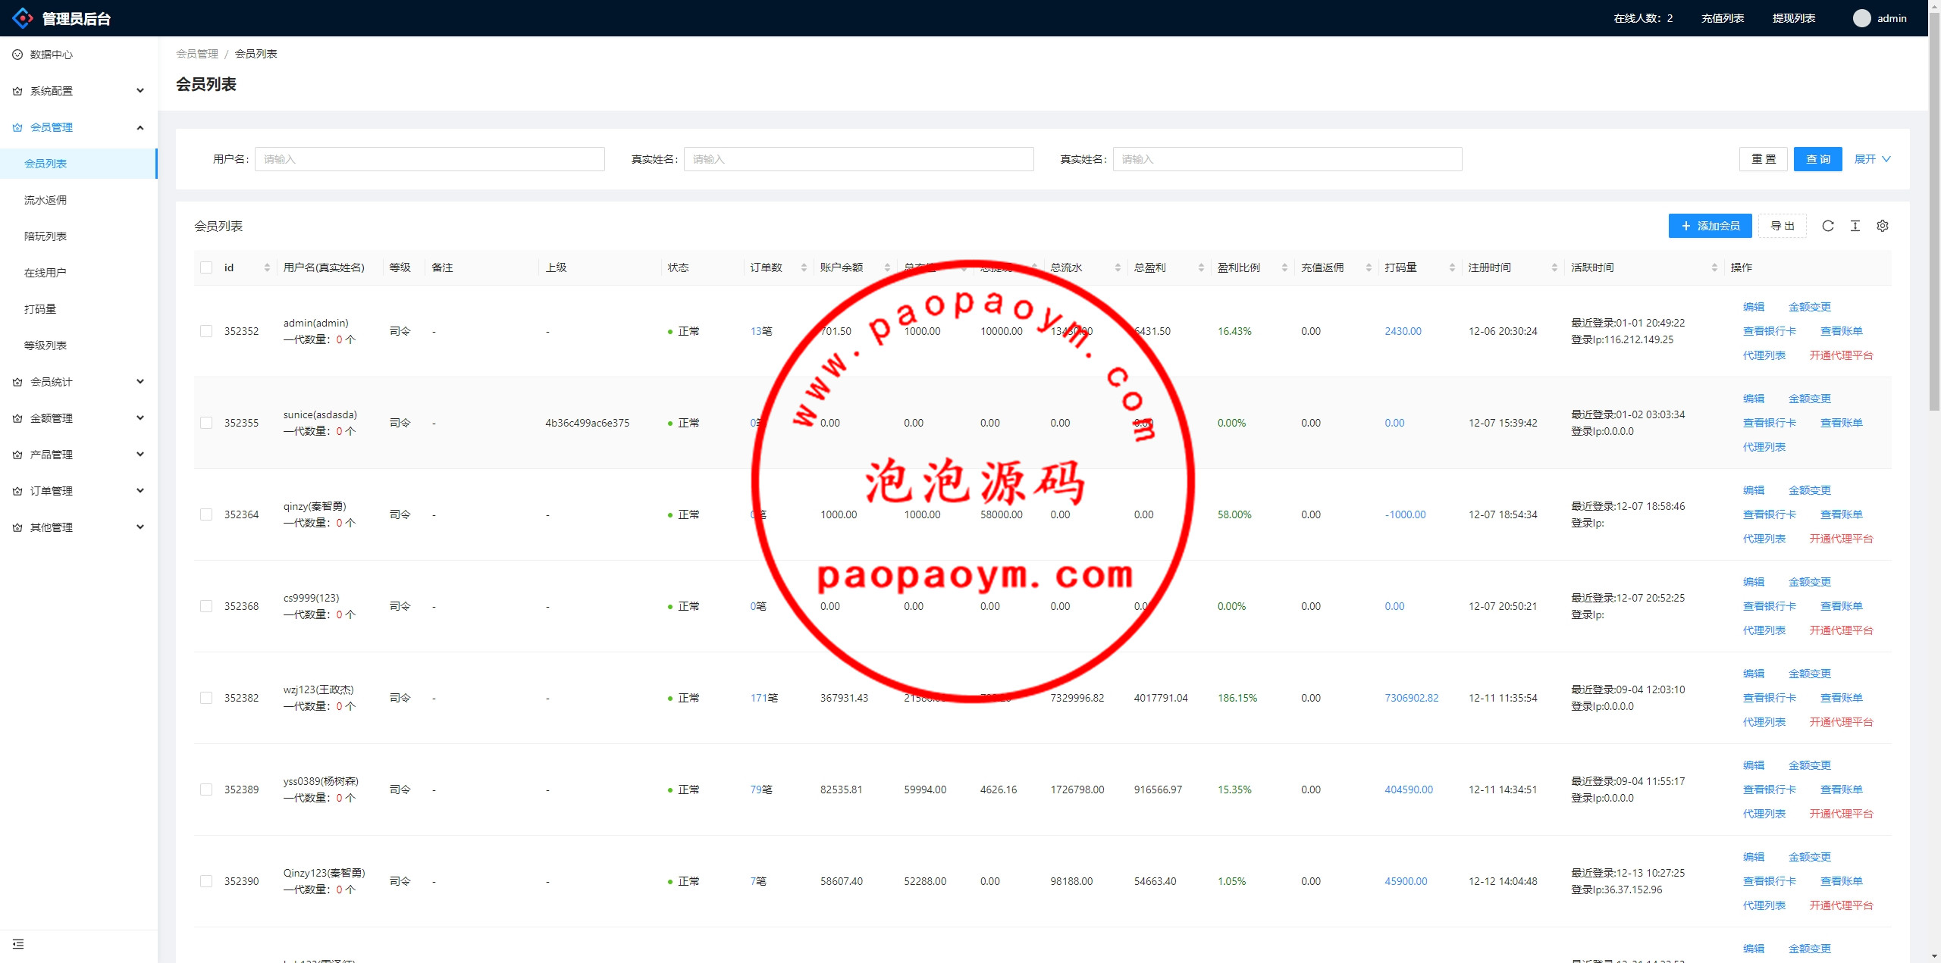1941x963 pixels.
Task: Check the row for id 352352
Action: 206,331
